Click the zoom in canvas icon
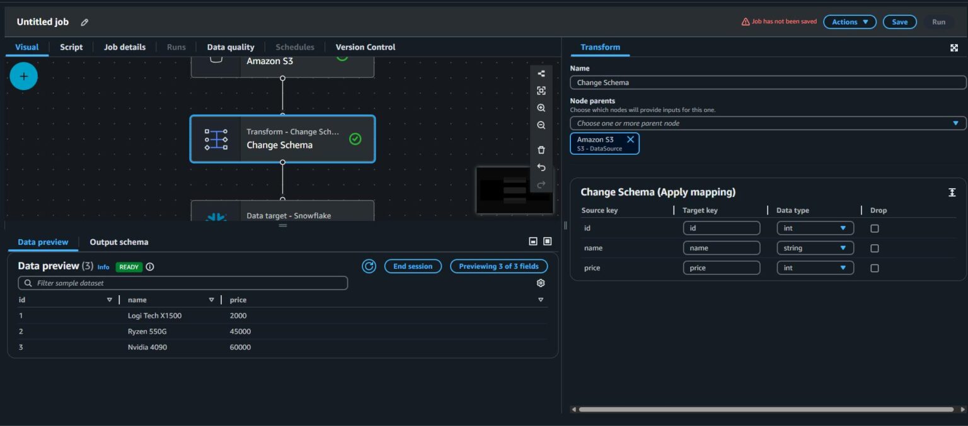The height and width of the screenshot is (426, 968). tap(541, 108)
